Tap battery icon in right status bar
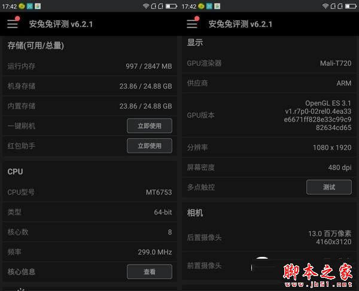This screenshot has height=291, width=359. click(351, 6)
